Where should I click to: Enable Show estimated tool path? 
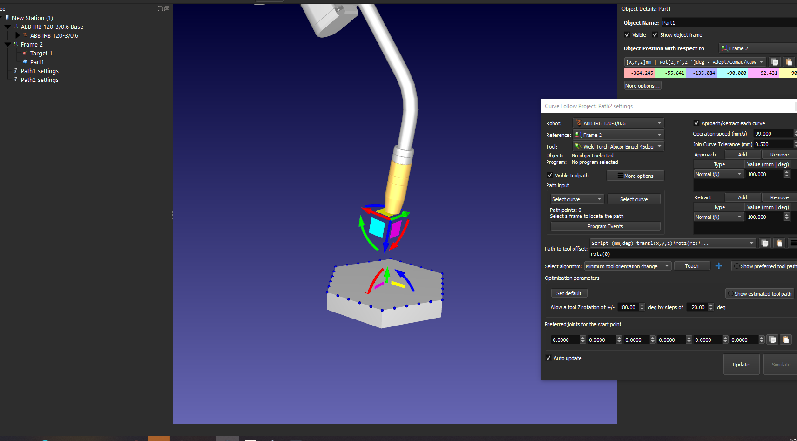[731, 294]
